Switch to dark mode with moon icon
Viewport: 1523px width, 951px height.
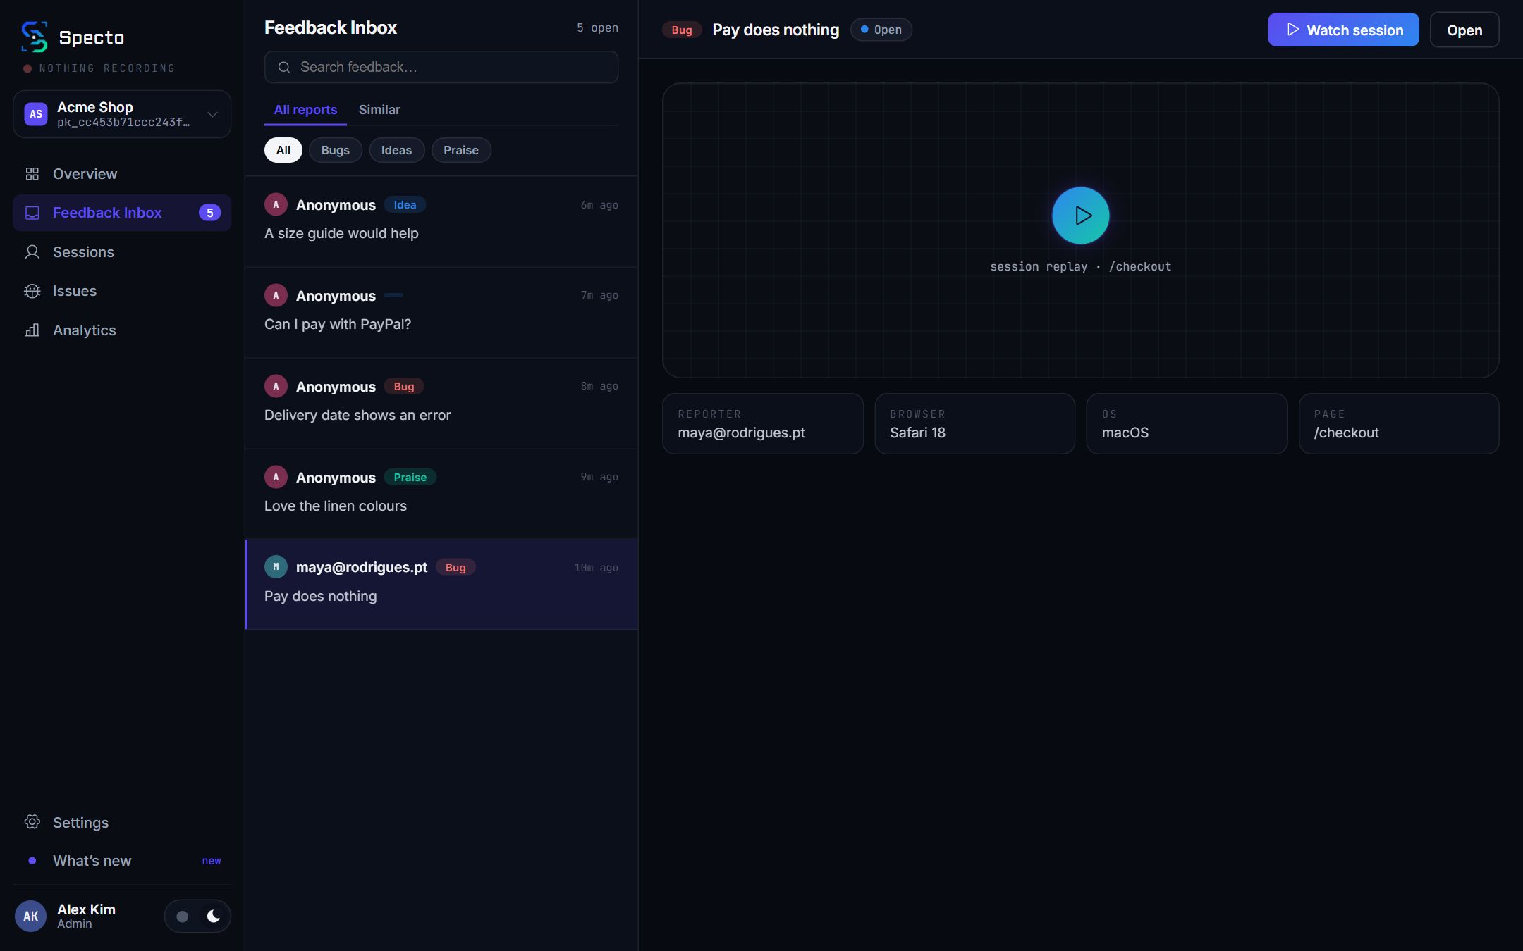coord(213,916)
